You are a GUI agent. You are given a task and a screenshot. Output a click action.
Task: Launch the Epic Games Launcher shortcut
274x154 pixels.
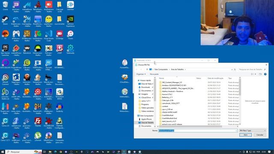pyautogui.click(x=5, y=50)
